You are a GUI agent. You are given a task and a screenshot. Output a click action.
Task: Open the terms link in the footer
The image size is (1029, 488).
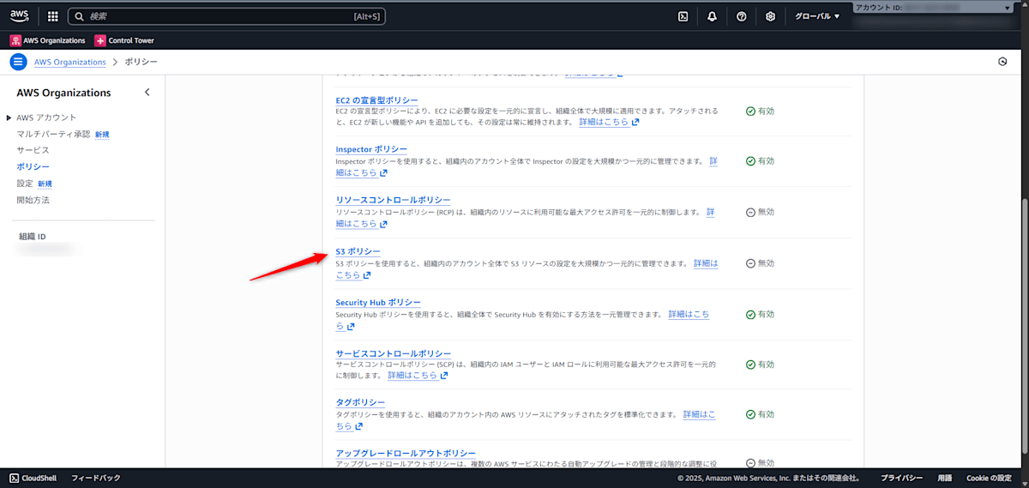[944, 478]
